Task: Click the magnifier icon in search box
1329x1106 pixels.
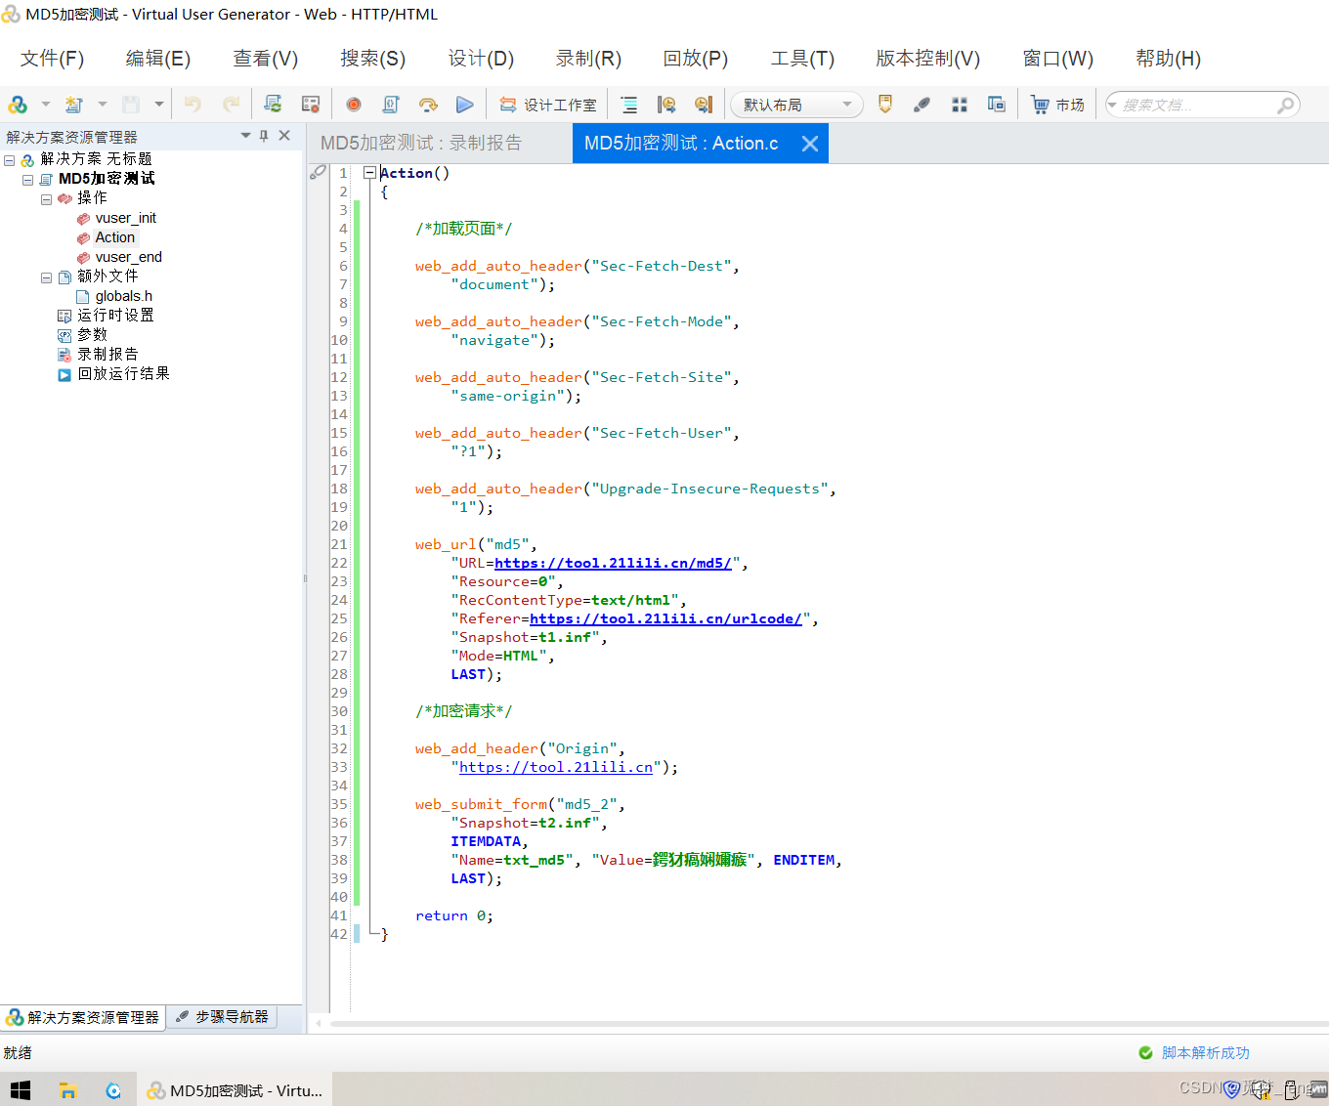Action: [x=1286, y=105]
